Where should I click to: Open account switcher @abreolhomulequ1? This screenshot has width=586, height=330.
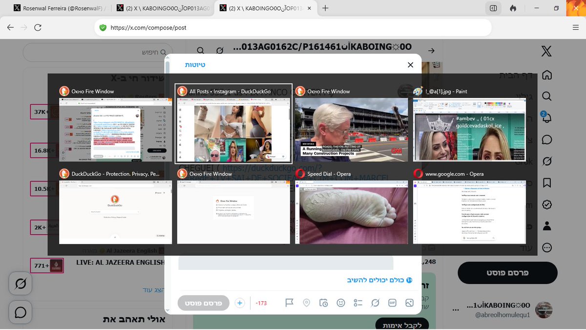(507, 310)
